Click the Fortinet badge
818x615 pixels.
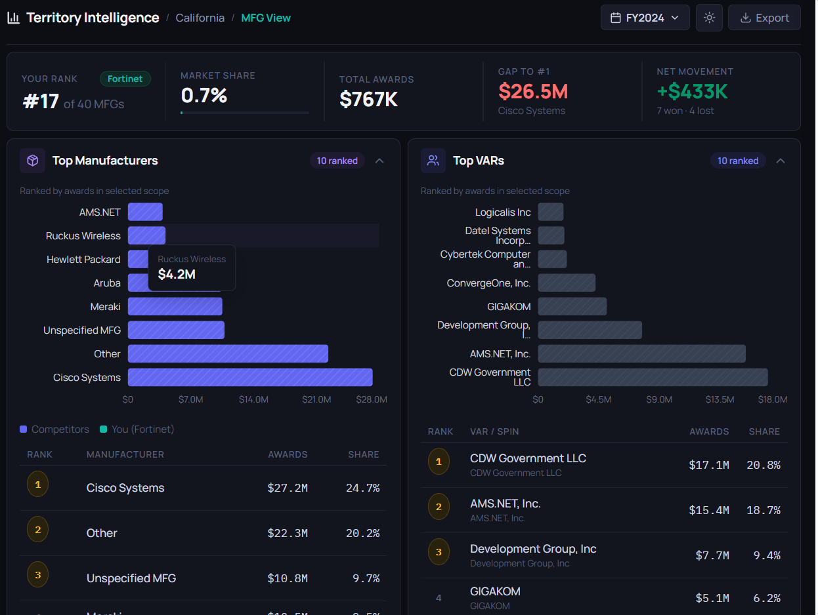tap(125, 79)
